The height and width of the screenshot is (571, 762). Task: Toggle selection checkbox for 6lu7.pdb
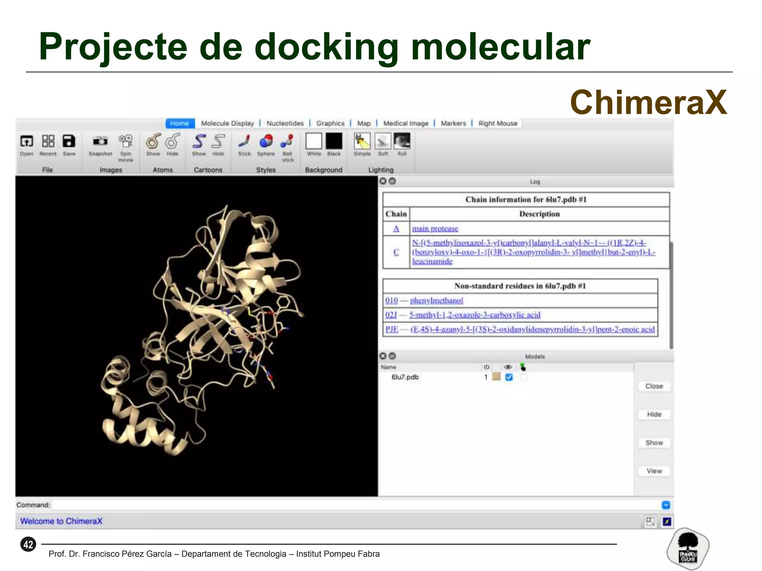(x=524, y=377)
